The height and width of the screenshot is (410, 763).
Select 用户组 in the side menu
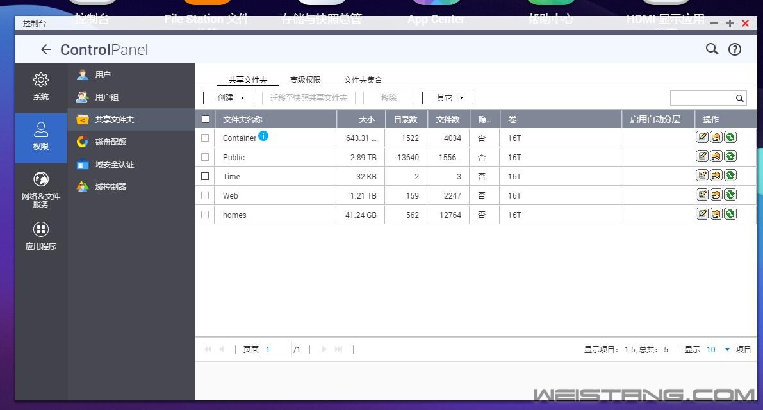[106, 97]
